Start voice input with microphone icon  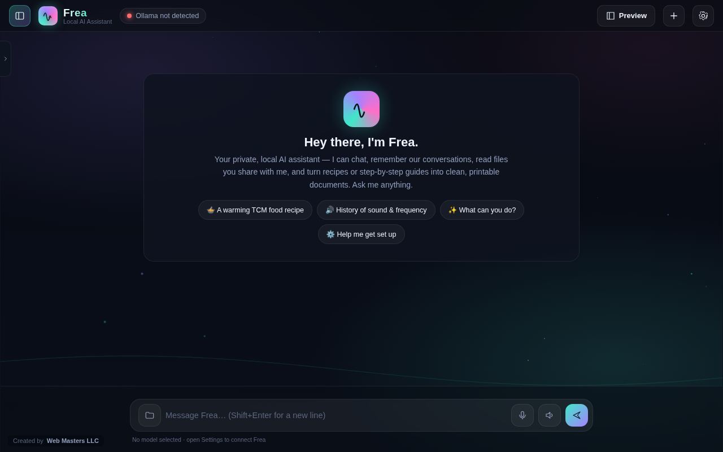click(x=522, y=415)
